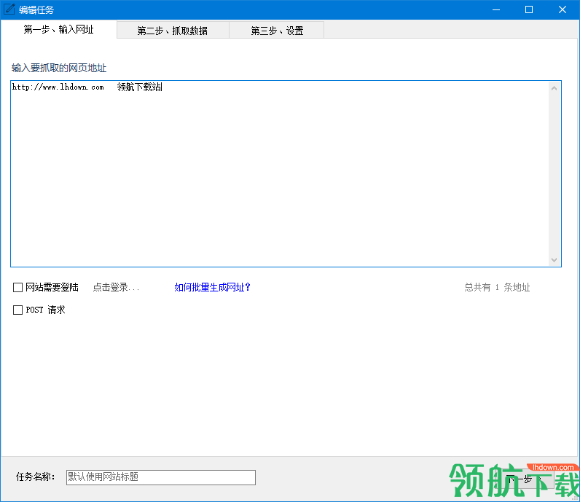The width and height of the screenshot is (580, 502).
Task: Click the 总共有 1 条地址 count text
Action: [x=497, y=288]
